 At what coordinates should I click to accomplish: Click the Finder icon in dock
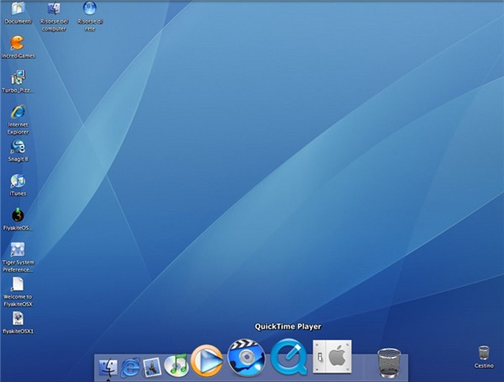pos(108,368)
